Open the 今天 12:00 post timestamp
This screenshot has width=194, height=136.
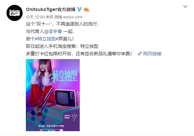[x=35, y=17]
